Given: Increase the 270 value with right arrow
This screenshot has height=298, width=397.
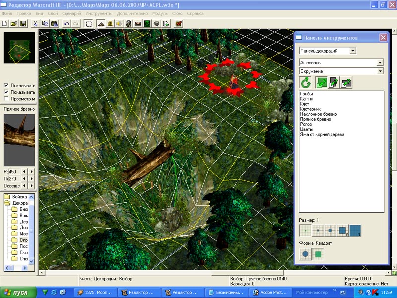Looking at the screenshot, I should tap(32, 179).
